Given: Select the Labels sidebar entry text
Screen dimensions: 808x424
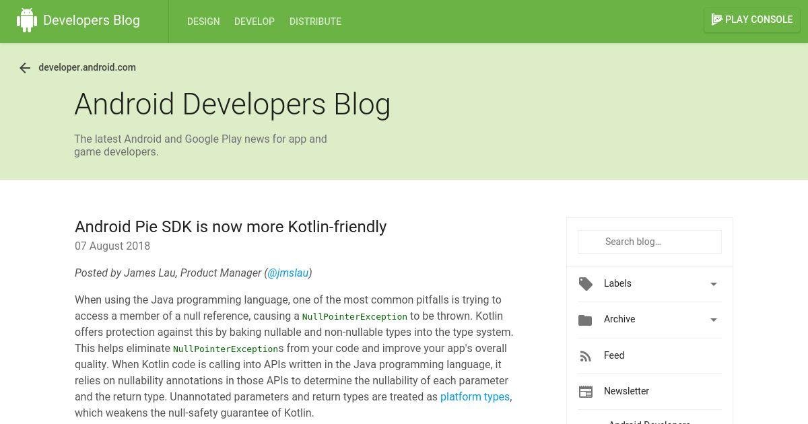Looking at the screenshot, I should pos(617,283).
